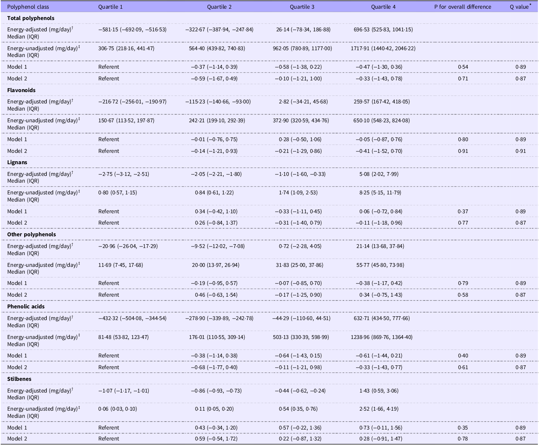The image size is (539, 445).
Task: Click Total polyphenols Model 1 P value 0·54
Action: (463, 67)
